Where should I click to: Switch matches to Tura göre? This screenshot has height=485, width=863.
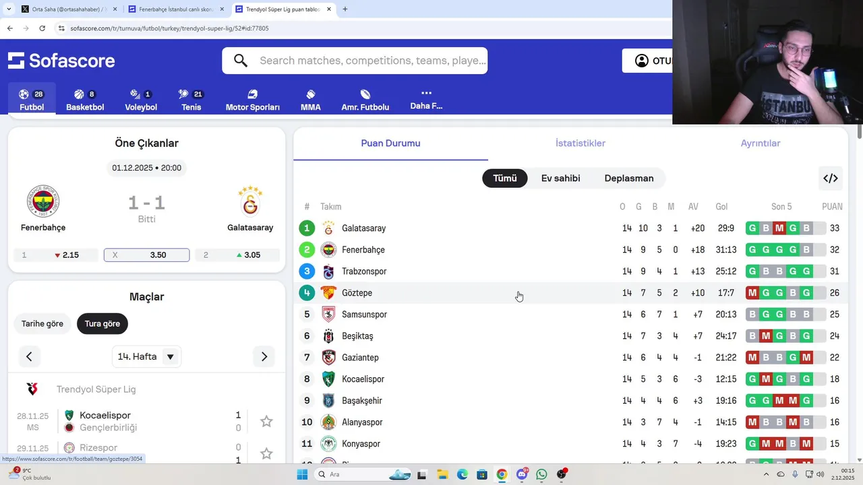(x=102, y=324)
